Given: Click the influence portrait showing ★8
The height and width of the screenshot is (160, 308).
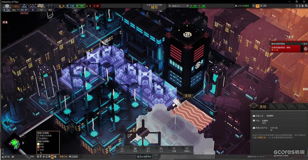Looking at the screenshot, I should tap(50, 8).
